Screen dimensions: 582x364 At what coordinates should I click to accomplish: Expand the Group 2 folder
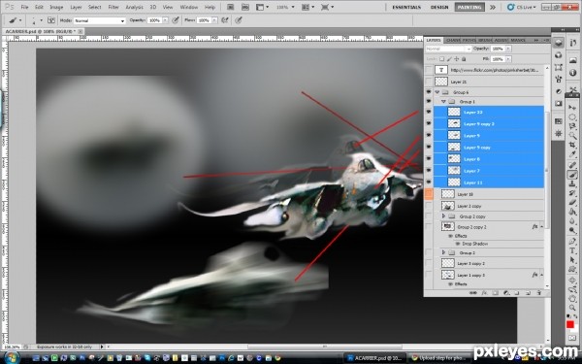coord(443,252)
